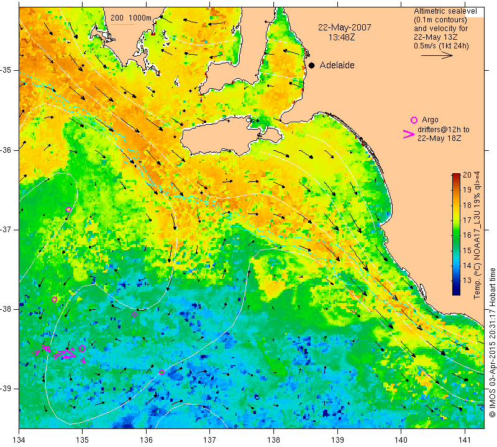497x447 pixels.
Task: Click the black Adelaide city dot
Action: pyautogui.click(x=312, y=66)
